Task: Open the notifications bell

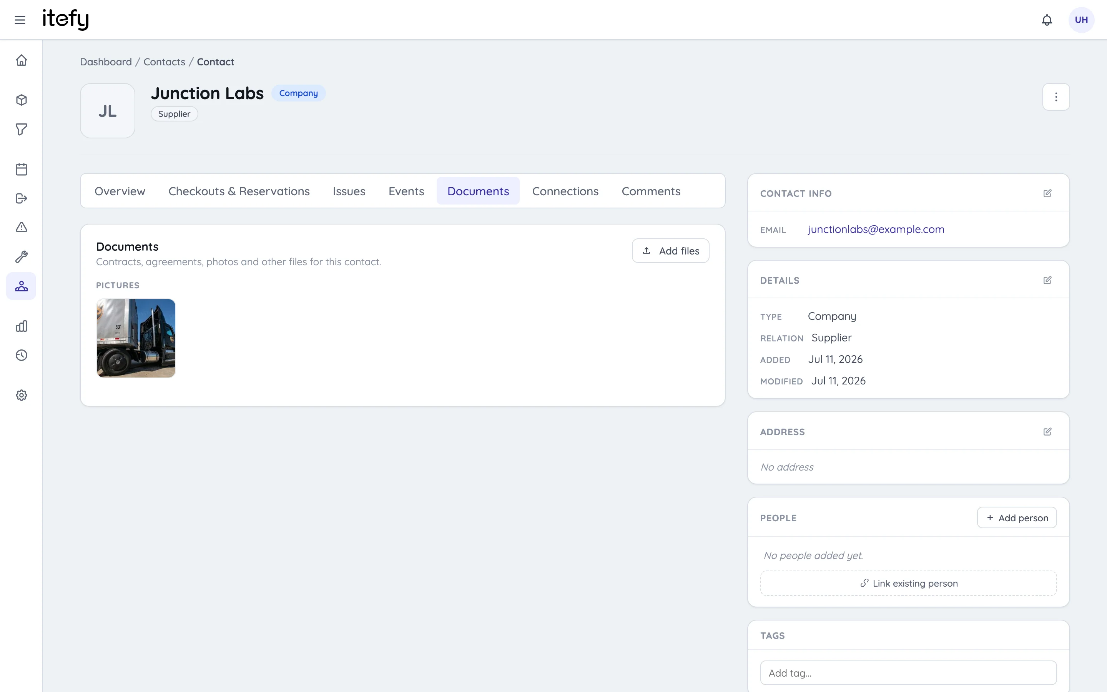Action: pos(1047,20)
